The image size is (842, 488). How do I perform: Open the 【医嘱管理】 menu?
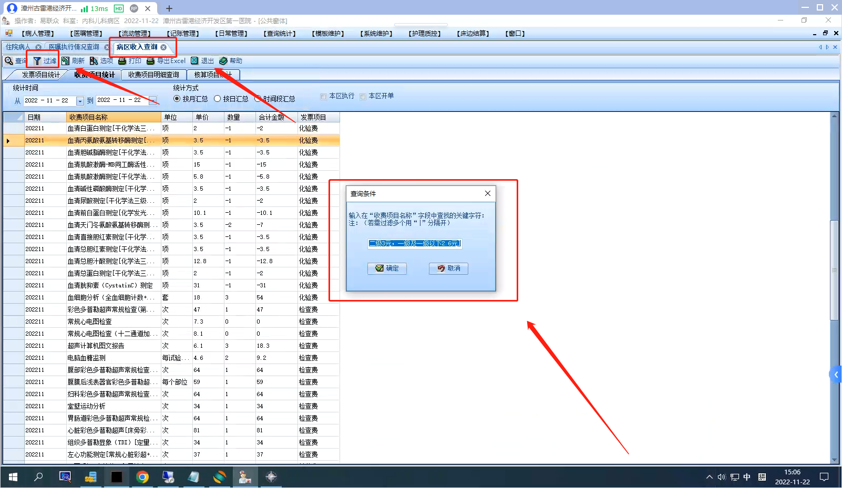point(86,34)
